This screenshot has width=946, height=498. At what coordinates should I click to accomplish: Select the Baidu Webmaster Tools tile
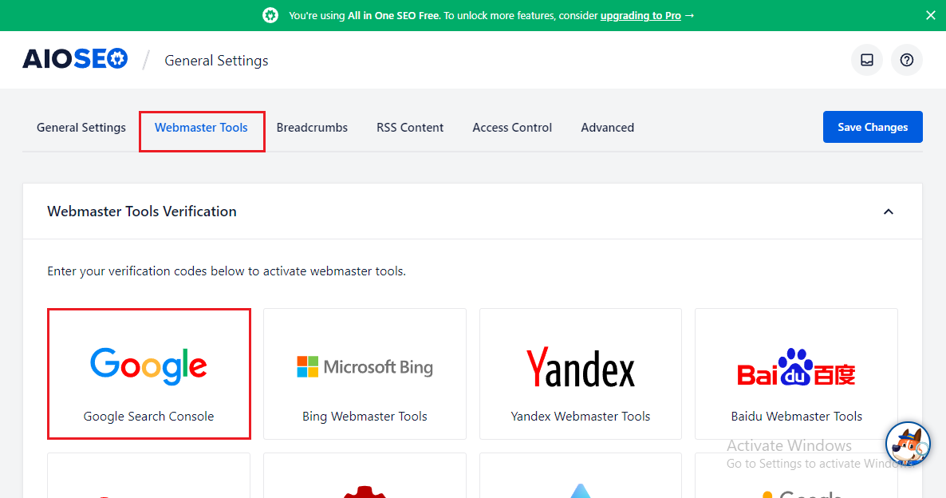point(796,374)
